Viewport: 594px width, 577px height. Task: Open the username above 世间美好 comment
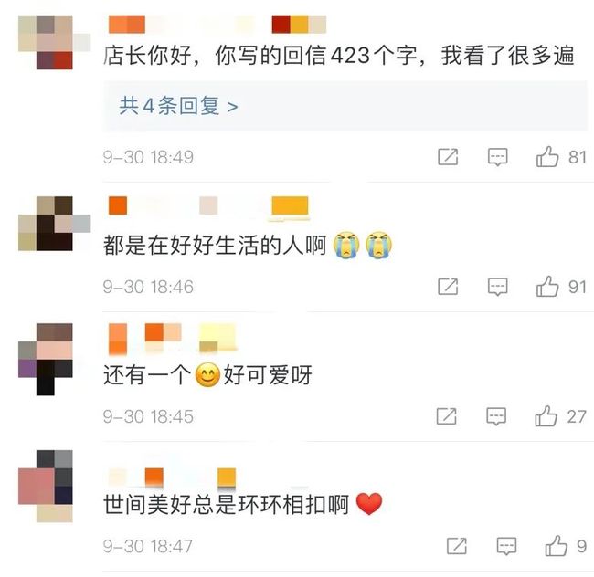[173, 477]
